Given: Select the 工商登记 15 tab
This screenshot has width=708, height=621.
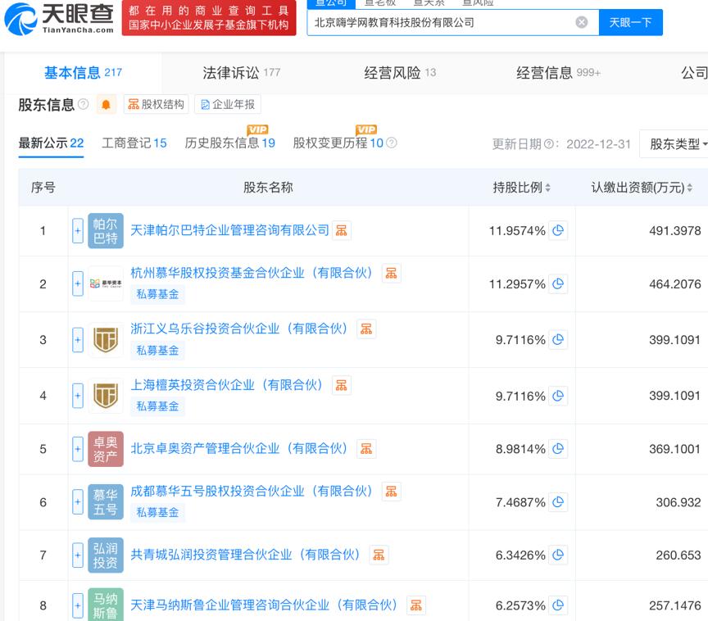Looking at the screenshot, I should tap(134, 143).
